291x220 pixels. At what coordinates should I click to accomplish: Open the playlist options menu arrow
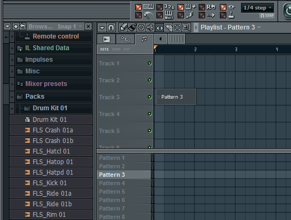(102, 28)
